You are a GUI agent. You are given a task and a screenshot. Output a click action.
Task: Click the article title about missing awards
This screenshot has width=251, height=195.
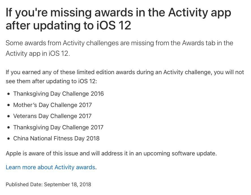pos(119,19)
